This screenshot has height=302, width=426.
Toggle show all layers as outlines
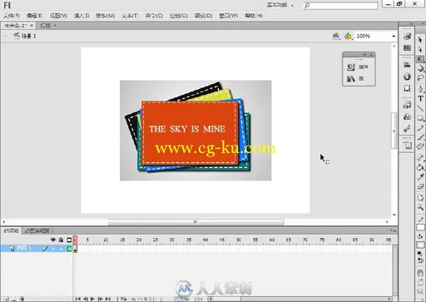(69, 240)
